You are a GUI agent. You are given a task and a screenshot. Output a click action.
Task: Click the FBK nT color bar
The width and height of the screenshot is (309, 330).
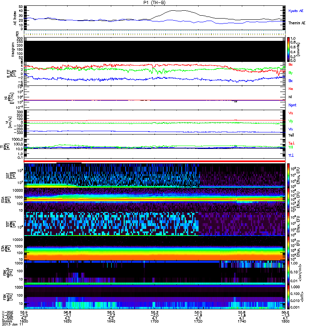[288, 297]
